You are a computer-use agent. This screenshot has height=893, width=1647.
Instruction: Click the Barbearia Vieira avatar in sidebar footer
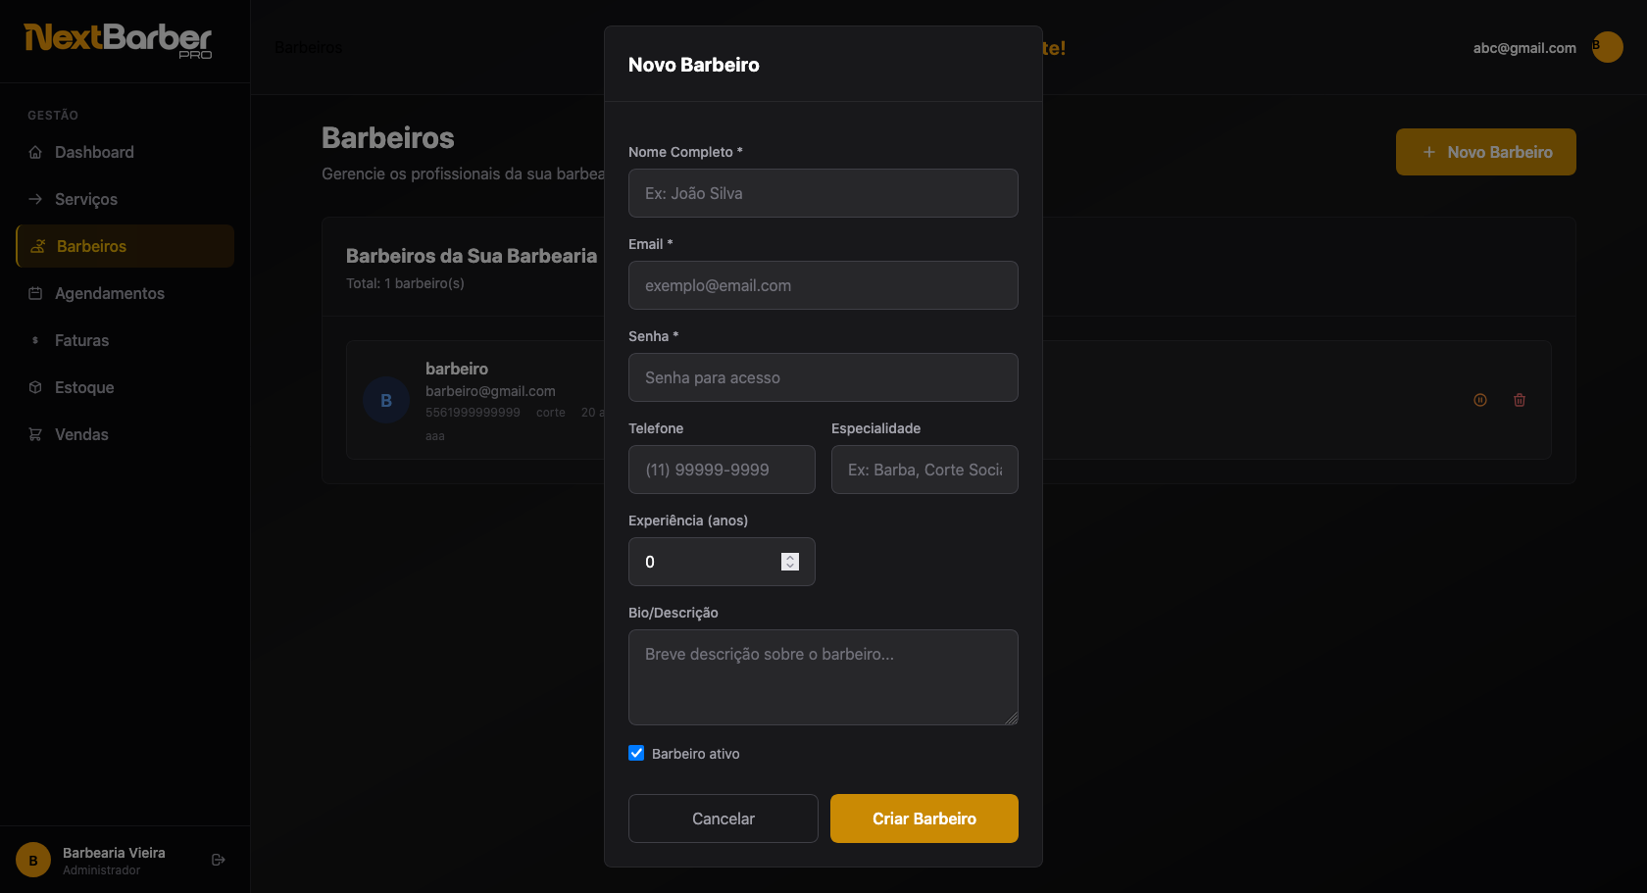pyautogui.click(x=33, y=860)
